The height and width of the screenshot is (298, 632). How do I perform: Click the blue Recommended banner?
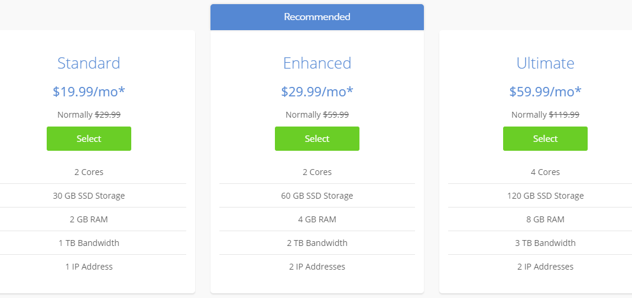[x=317, y=17]
